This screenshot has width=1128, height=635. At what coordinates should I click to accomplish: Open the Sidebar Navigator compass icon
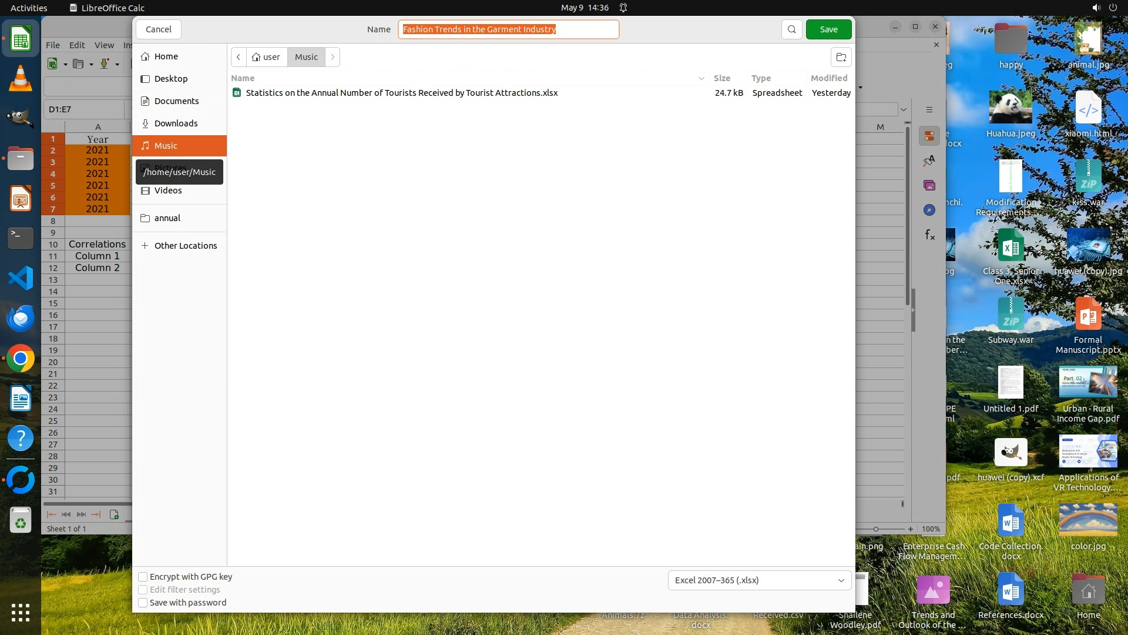(x=929, y=210)
